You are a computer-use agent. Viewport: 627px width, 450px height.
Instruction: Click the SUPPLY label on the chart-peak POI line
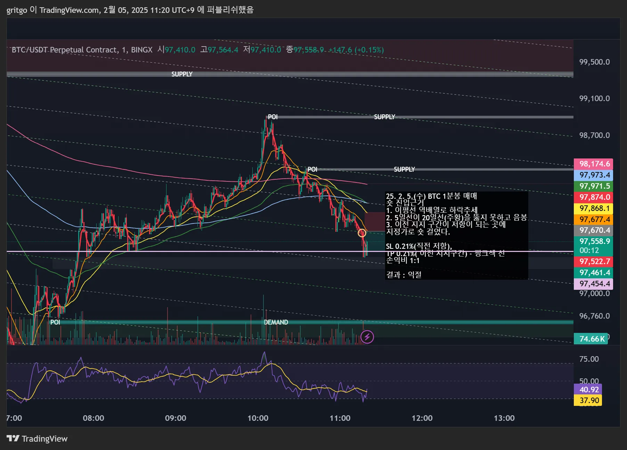point(384,117)
